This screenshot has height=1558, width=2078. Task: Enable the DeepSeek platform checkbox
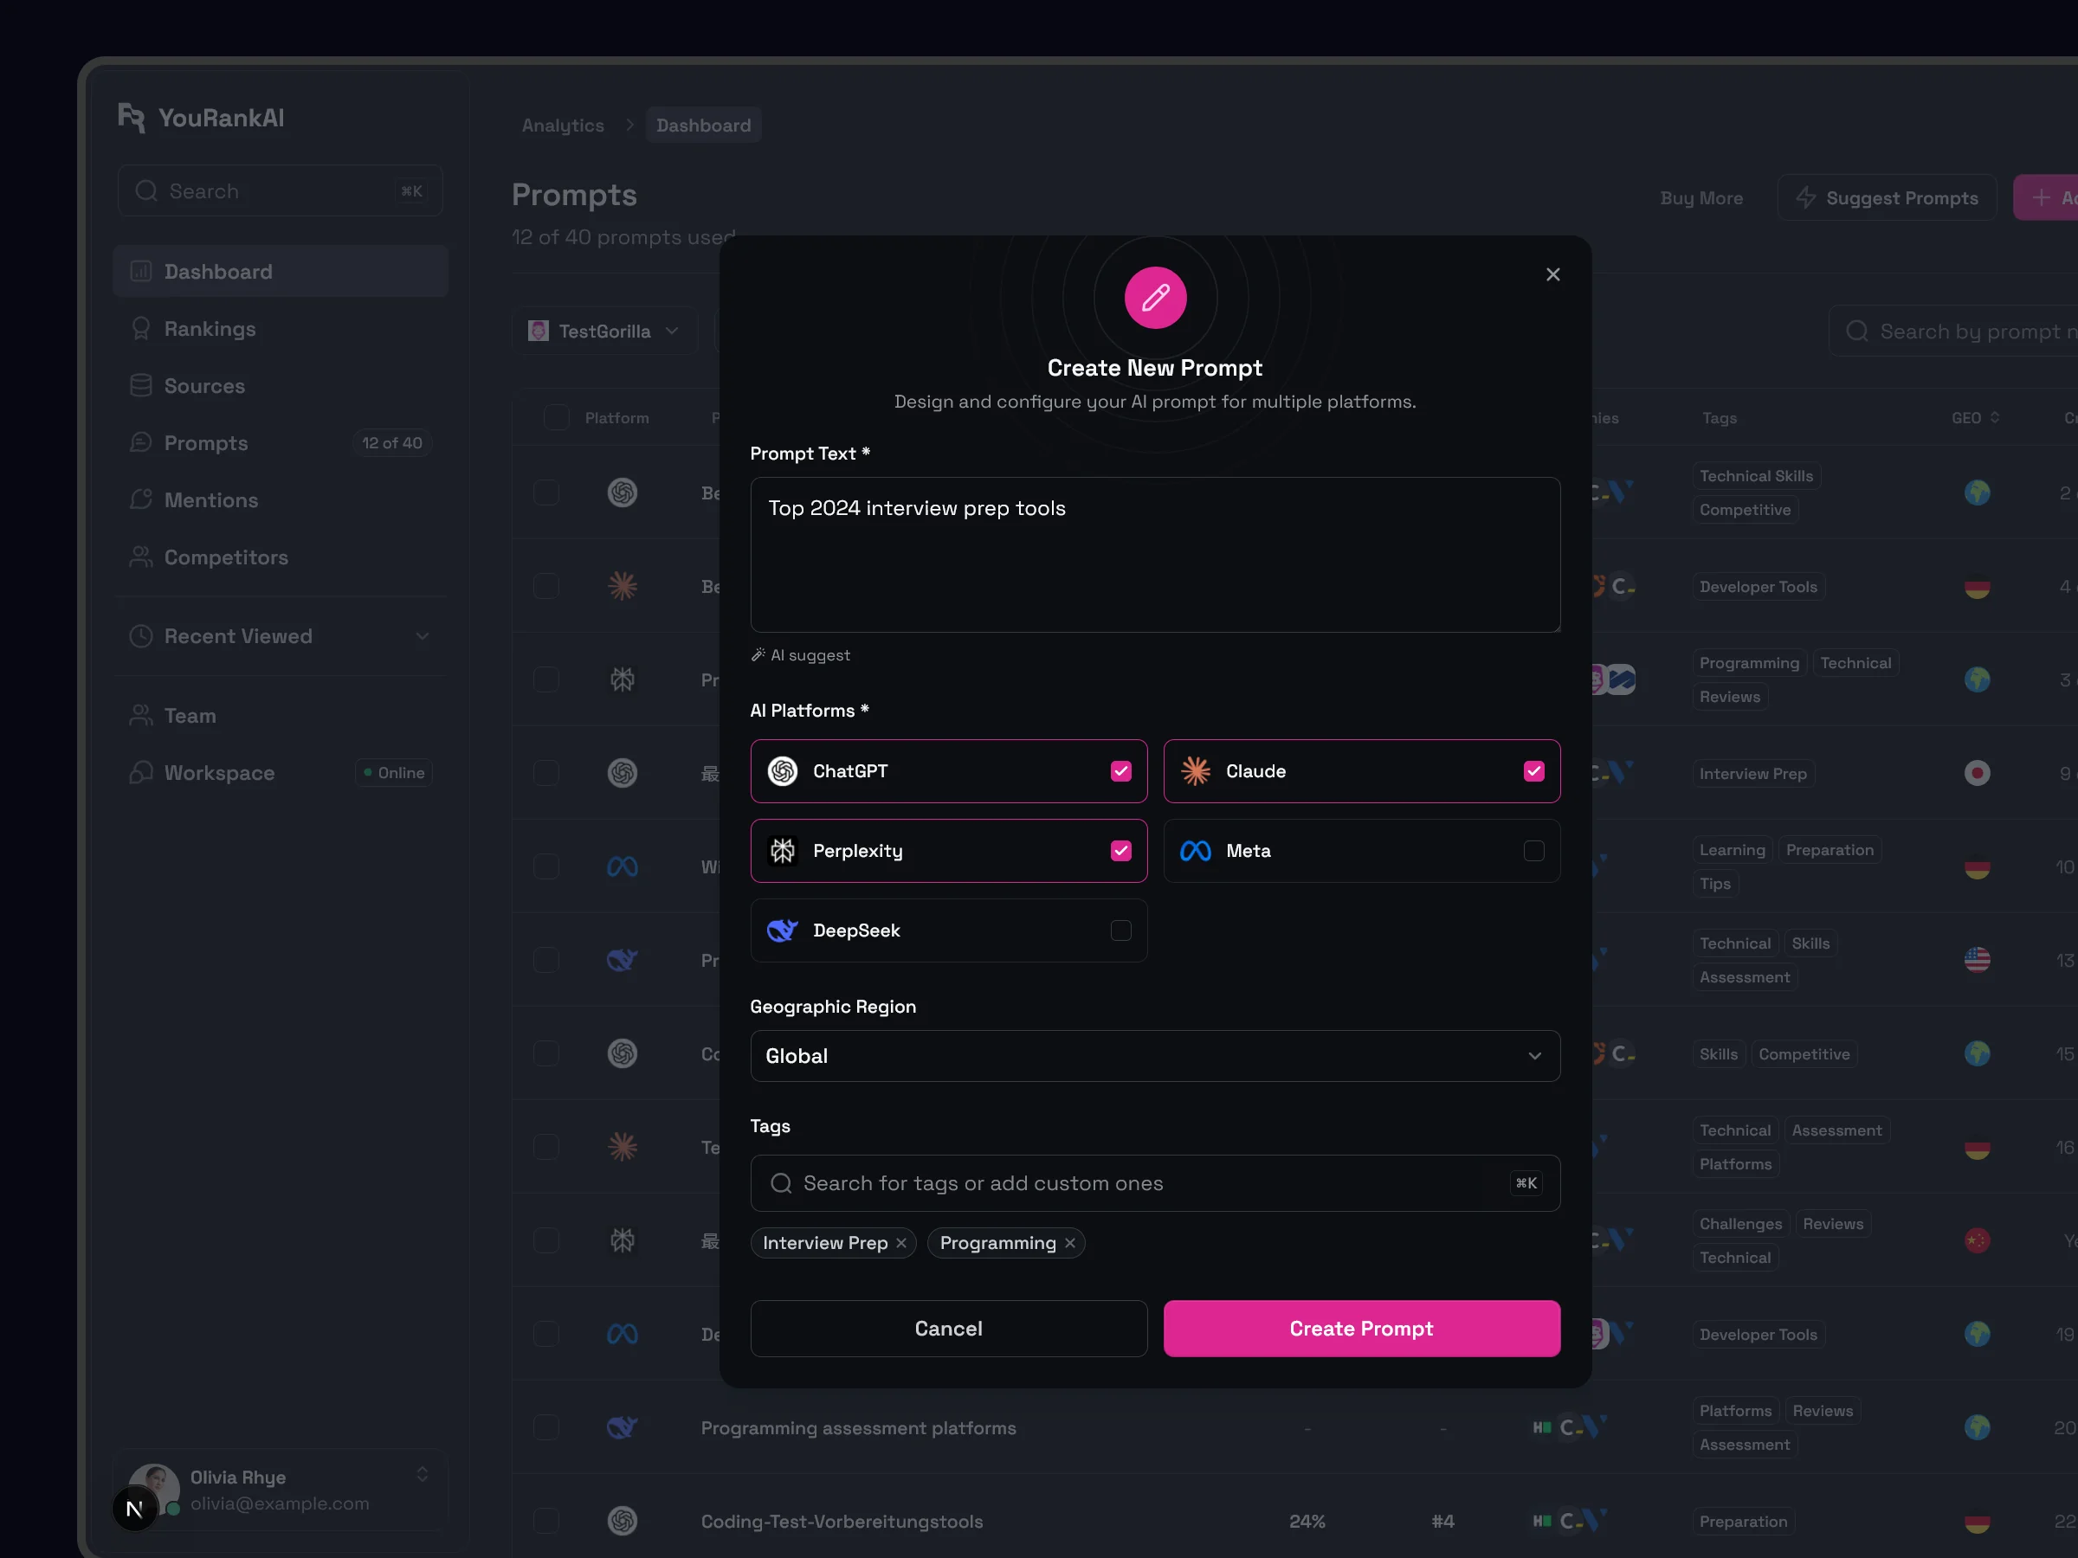[1120, 930]
